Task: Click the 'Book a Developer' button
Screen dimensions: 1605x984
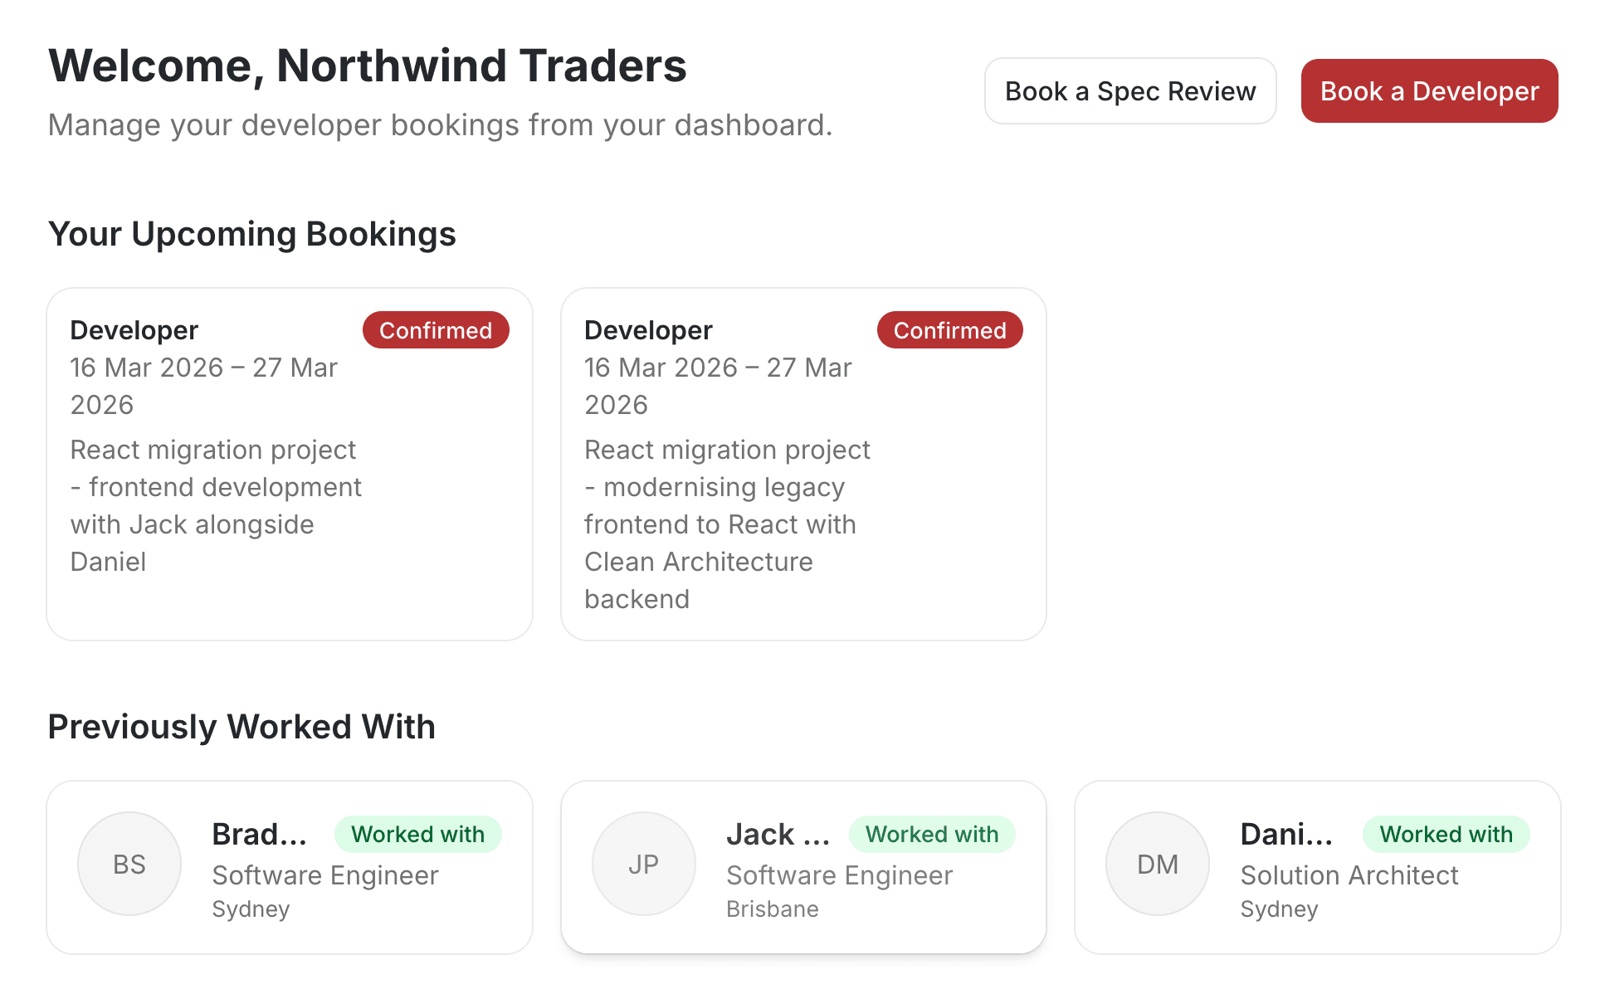Action: pyautogui.click(x=1428, y=90)
